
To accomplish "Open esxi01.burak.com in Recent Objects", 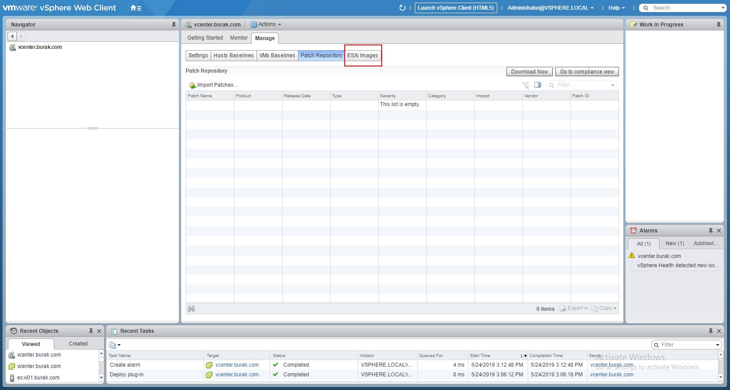I will pyautogui.click(x=38, y=378).
